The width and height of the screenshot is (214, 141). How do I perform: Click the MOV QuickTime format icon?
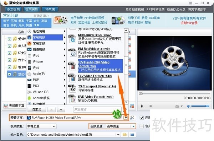click(x=72, y=39)
